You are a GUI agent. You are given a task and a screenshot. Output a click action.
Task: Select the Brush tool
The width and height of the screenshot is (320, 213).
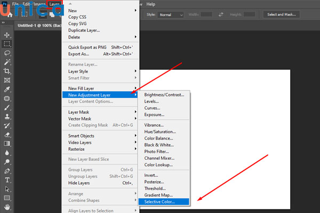pos(7,107)
